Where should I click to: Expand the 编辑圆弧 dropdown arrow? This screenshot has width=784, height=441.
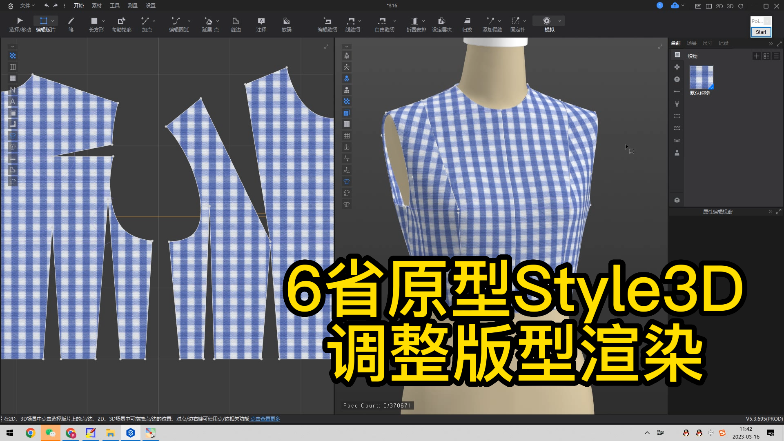(189, 21)
